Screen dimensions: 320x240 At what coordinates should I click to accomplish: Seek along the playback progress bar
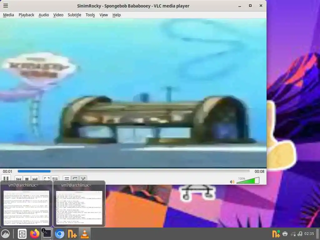click(x=134, y=171)
